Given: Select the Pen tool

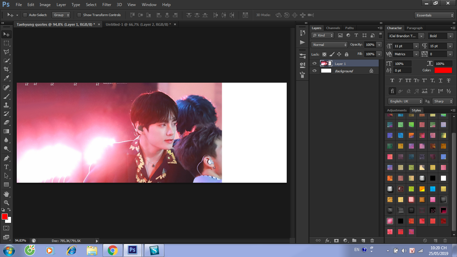Looking at the screenshot, I should (x=6, y=158).
